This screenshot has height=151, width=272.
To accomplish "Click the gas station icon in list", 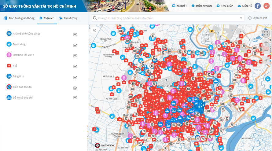I will (9, 44).
